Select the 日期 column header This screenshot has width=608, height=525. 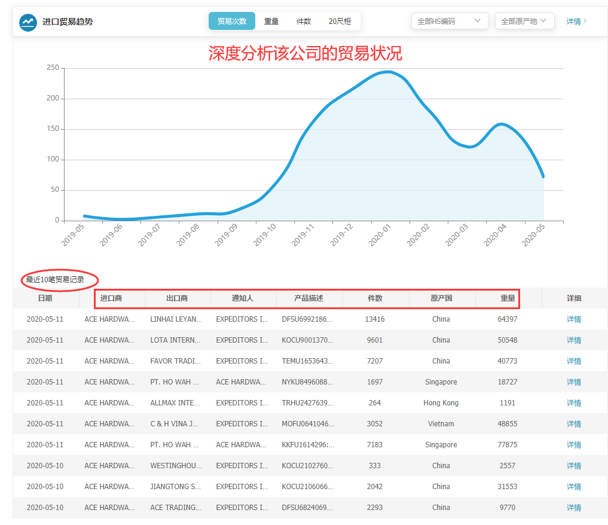pyautogui.click(x=45, y=298)
